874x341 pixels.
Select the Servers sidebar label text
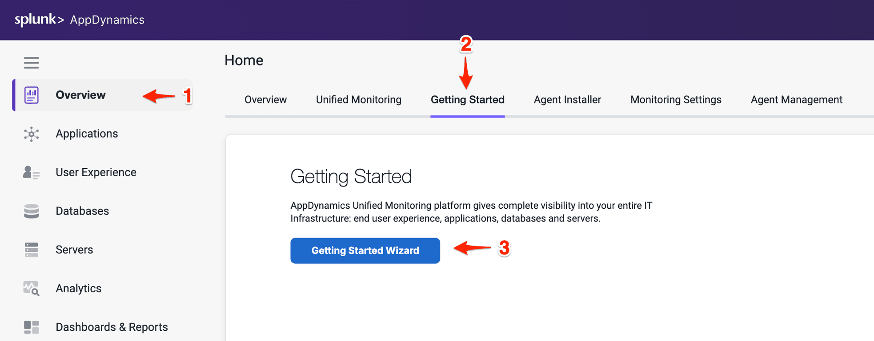click(x=74, y=250)
